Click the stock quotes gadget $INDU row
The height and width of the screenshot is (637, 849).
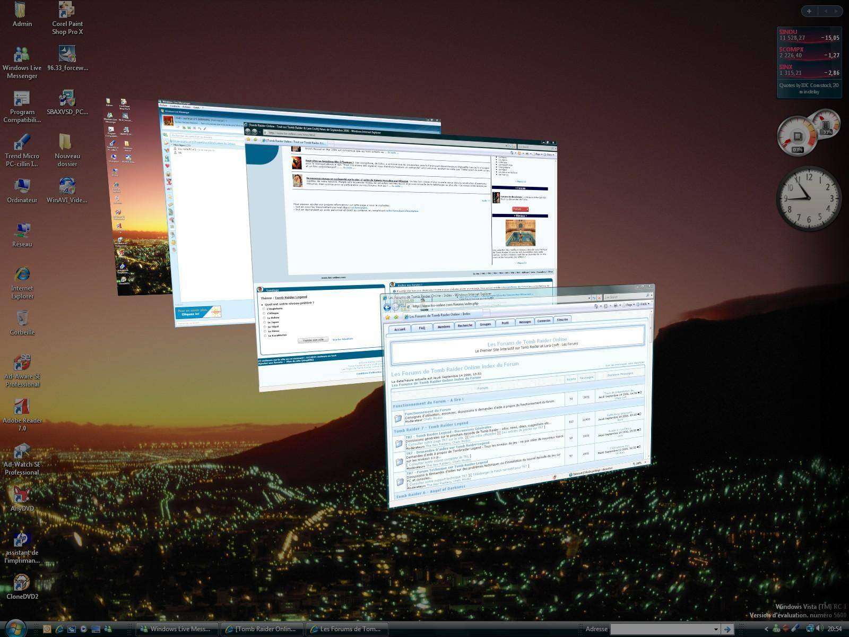(x=809, y=35)
